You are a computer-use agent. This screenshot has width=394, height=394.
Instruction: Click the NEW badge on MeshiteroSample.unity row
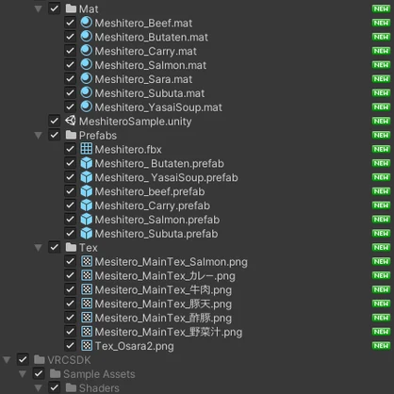pyautogui.click(x=381, y=121)
